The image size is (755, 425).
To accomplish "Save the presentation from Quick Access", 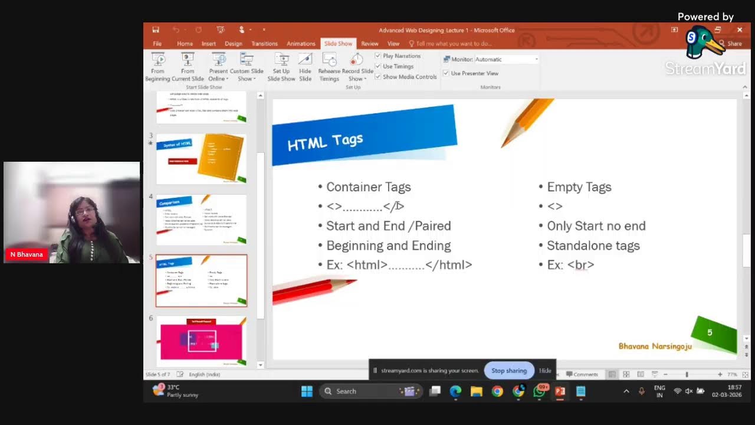I will pyautogui.click(x=156, y=30).
